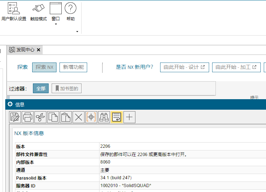
Task: Click the 提示 text on the right
Action: (x=254, y=97)
